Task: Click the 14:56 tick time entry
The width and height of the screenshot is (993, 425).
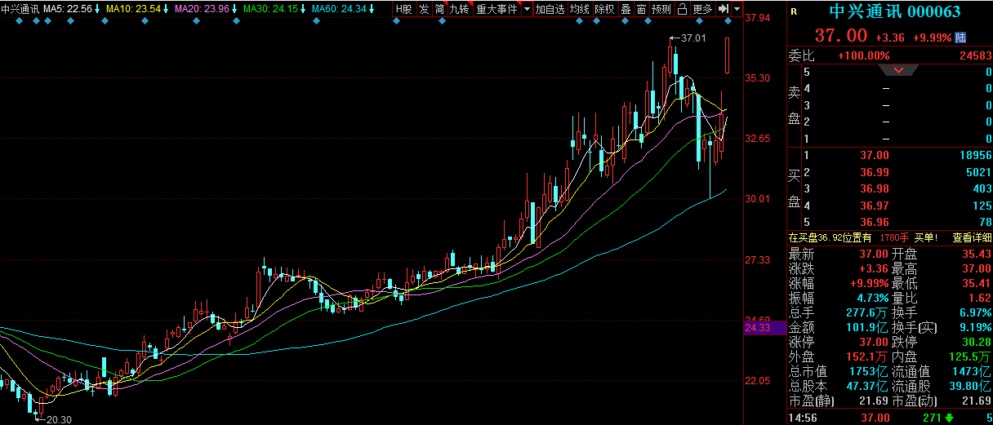Action: (802, 417)
